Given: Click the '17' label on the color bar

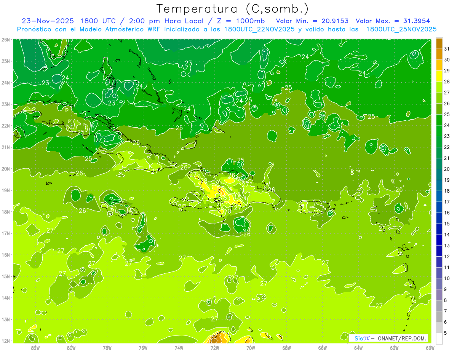Looking at the screenshot, I should [447, 202].
